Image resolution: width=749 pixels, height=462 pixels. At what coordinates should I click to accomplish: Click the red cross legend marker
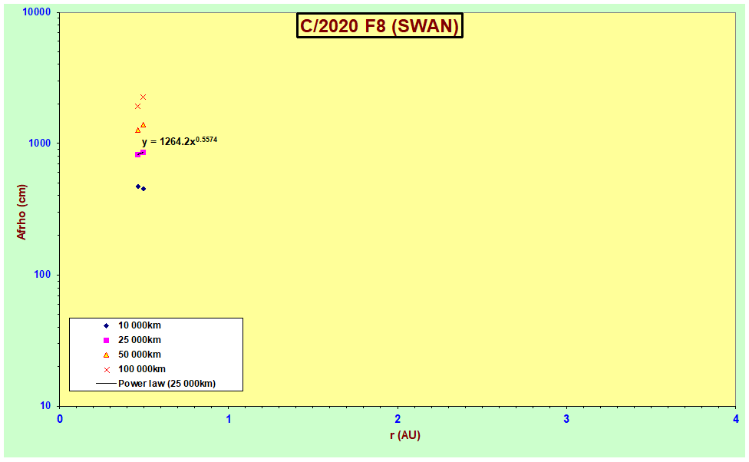(x=107, y=370)
